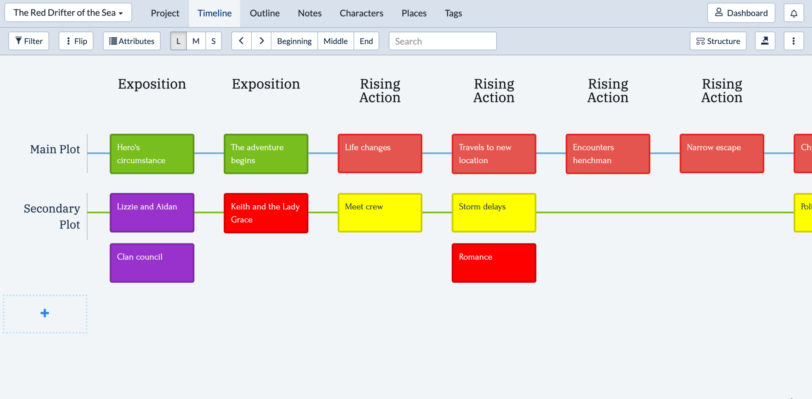This screenshot has width=812, height=399.
Task: Open the Structure settings
Action: [718, 41]
